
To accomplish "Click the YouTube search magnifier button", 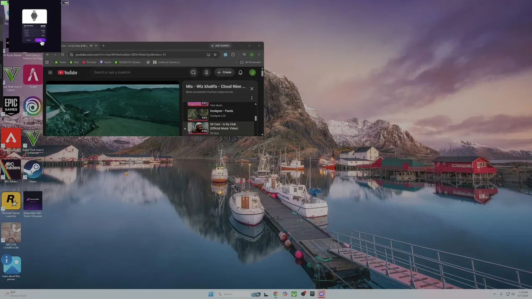I will 193,72.
